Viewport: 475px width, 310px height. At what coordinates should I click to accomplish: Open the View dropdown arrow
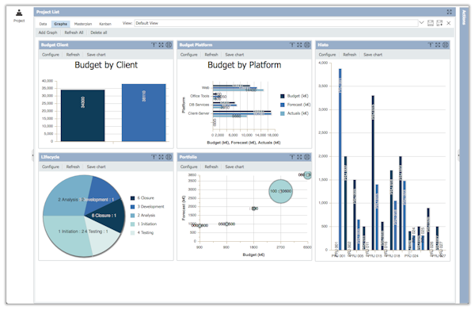tap(421, 23)
